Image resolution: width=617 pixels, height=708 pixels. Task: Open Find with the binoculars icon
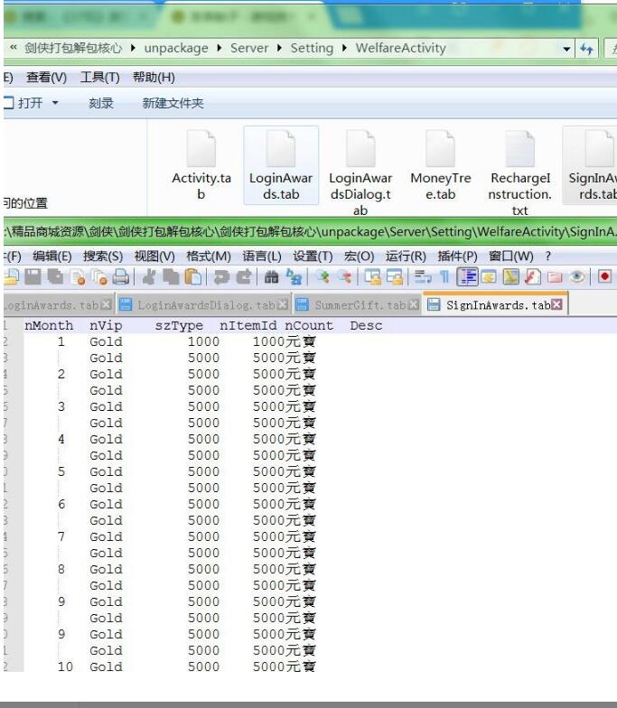271,276
